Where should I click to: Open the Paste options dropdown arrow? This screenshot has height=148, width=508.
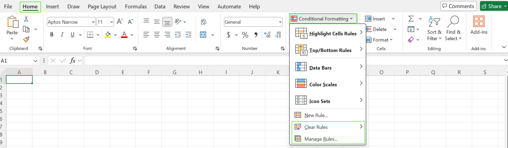click(12, 39)
